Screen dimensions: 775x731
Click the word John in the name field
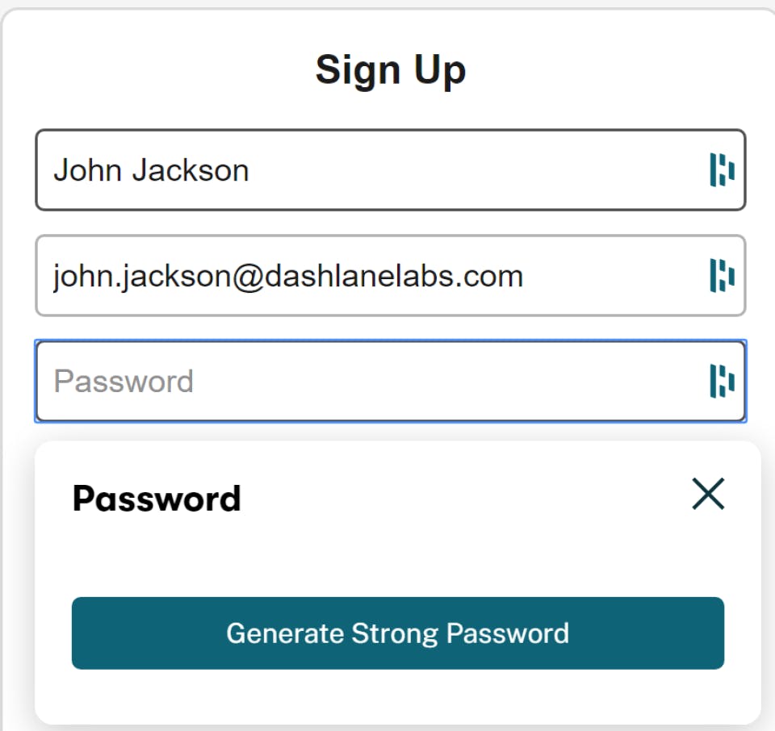87,171
